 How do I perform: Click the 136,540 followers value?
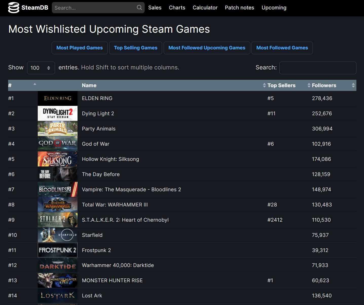tap(322, 296)
